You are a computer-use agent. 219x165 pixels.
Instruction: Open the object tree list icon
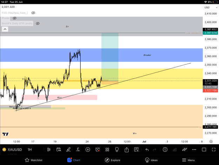point(136,150)
